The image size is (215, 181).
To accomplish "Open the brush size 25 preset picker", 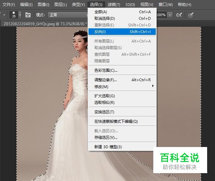I will (x=14, y=15).
